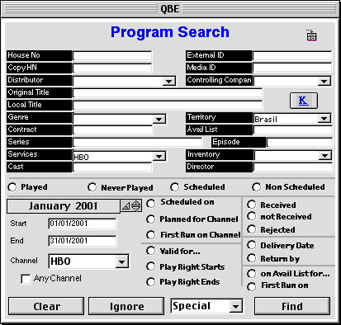Click the Start date field 01/01/2001
Viewport: 341px width, 325px height.
[x=82, y=224]
